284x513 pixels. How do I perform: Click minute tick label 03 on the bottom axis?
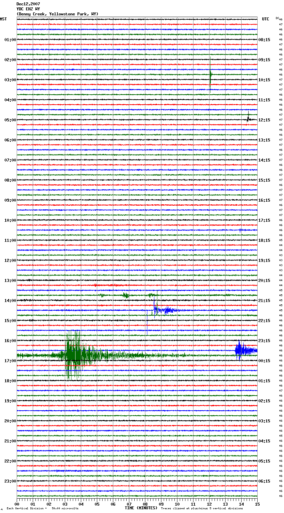click(x=65, y=504)
